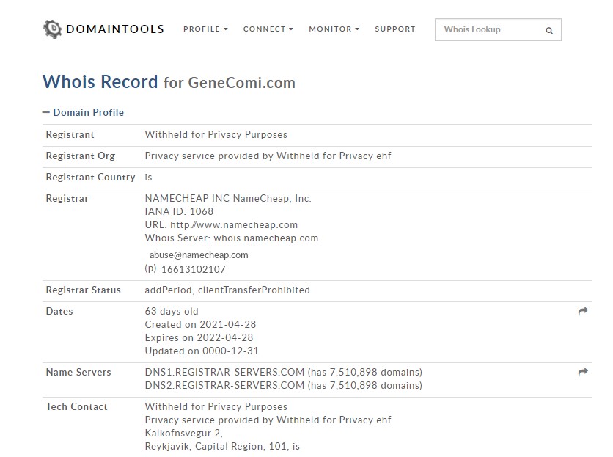Image resolution: width=613 pixels, height=457 pixels.
Task: Click the DNS2.REGISTRAR-SERVERS.COM name server
Action: click(224, 385)
